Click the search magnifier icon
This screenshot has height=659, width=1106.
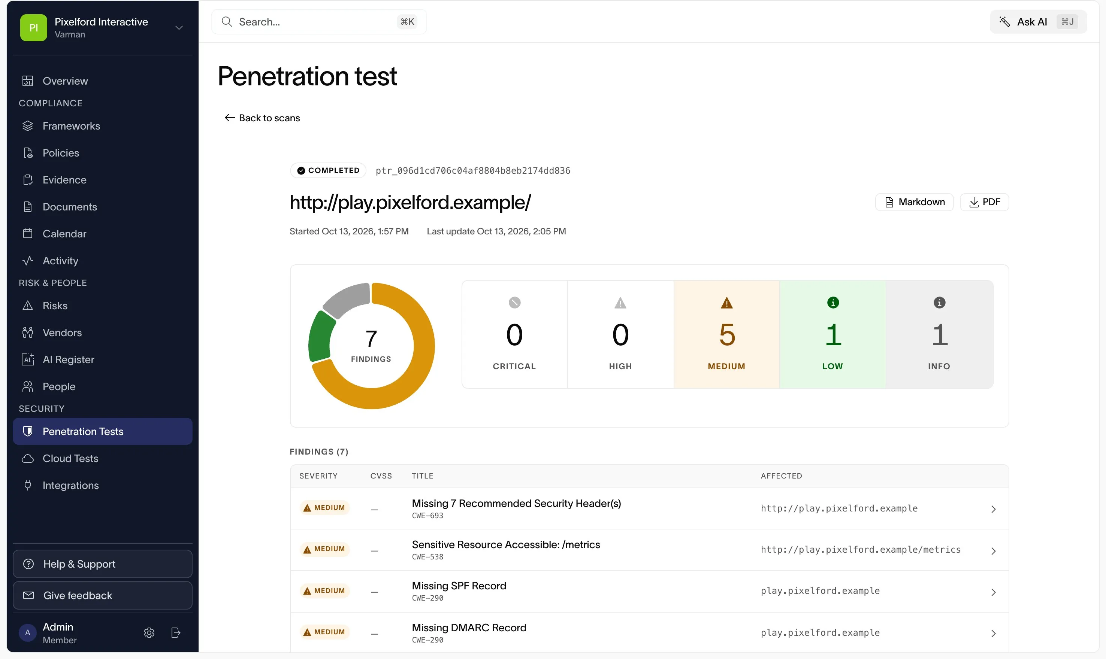227,22
